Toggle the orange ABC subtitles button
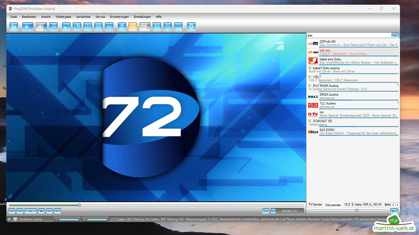This screenshot has height=235, width=419. [133, 26]
